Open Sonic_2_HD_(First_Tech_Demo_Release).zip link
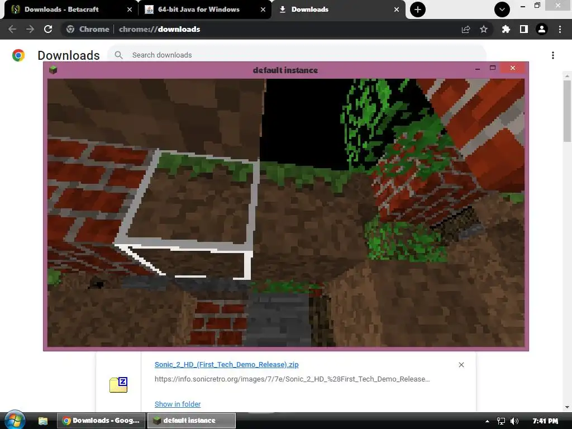 pyautogui.click(x=227, y=364)
